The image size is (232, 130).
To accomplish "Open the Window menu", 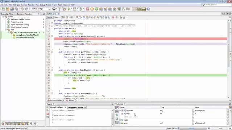I will (x=66, y=5).
